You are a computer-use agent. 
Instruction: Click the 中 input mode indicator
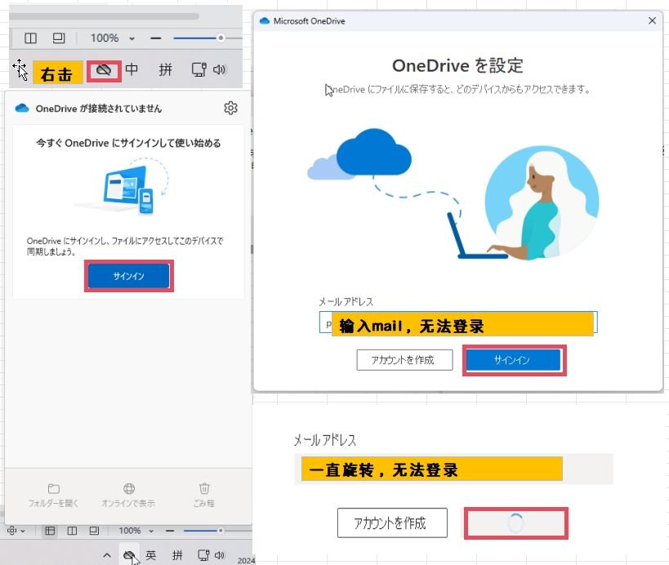coord(132,69)
